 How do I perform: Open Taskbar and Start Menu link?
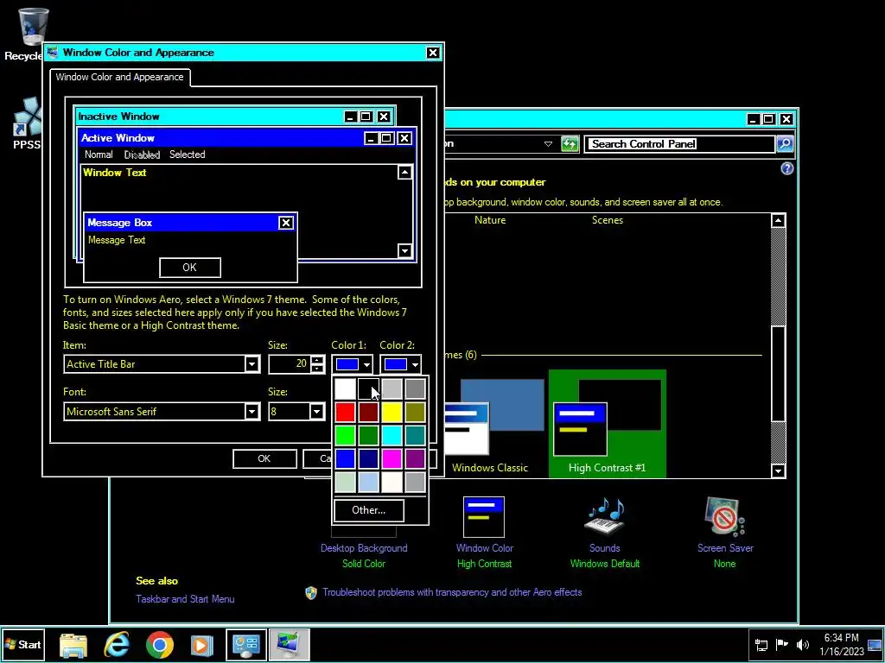[x=185, y=599]
